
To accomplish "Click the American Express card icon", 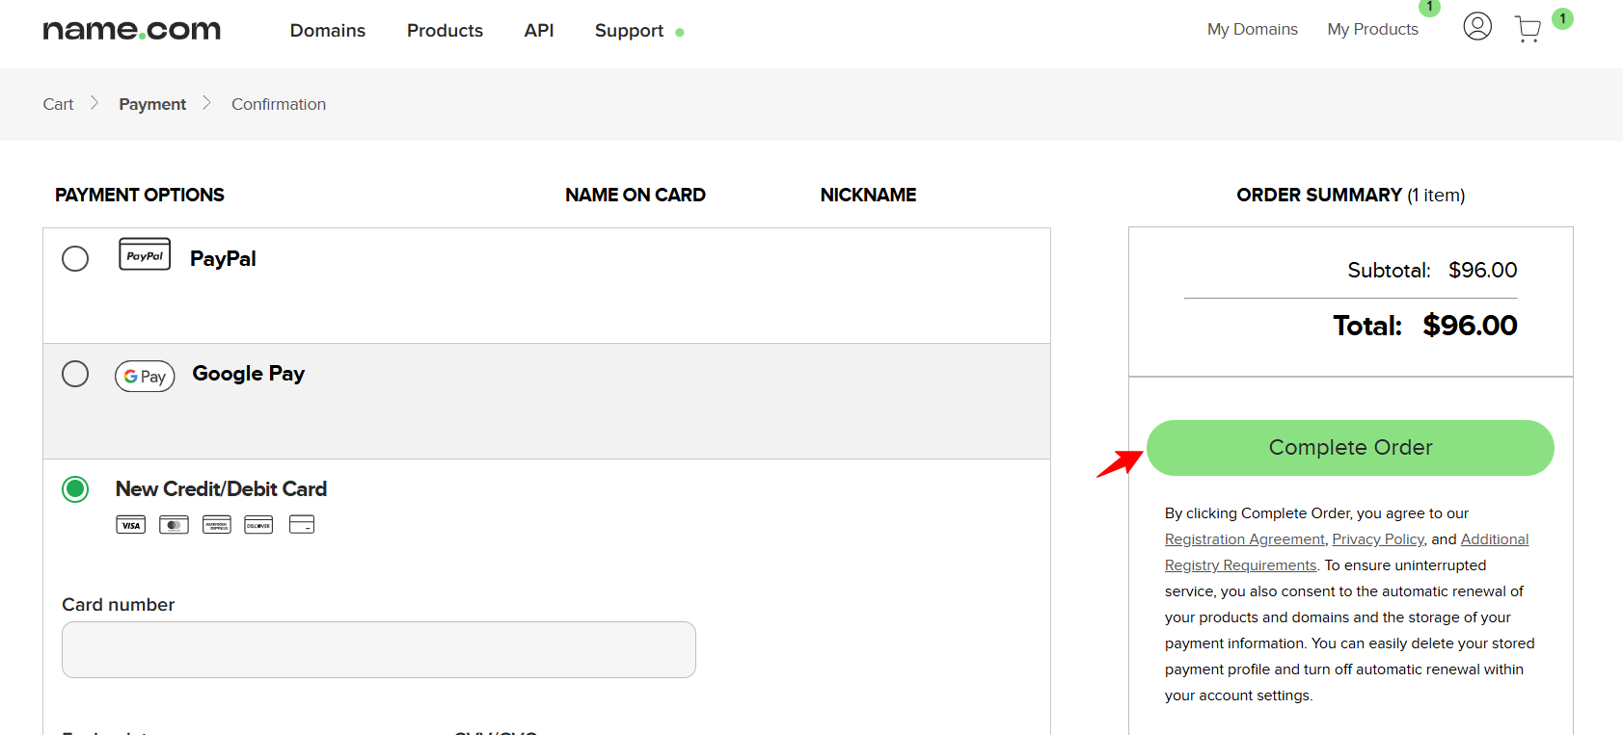I will pos(217,524).
